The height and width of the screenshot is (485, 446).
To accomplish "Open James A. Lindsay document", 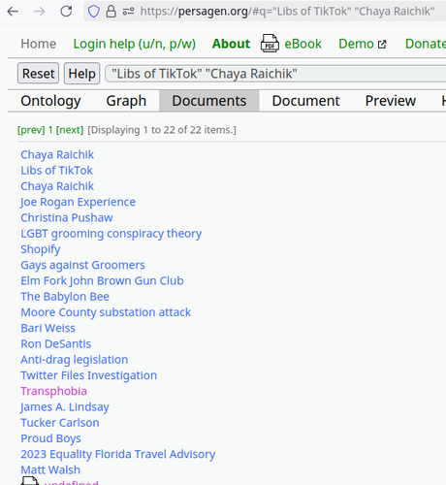I will (65, 407).
